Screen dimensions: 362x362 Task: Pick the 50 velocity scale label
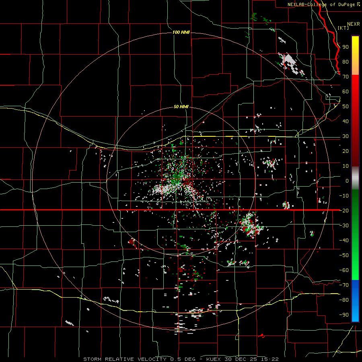pos(346,107)
